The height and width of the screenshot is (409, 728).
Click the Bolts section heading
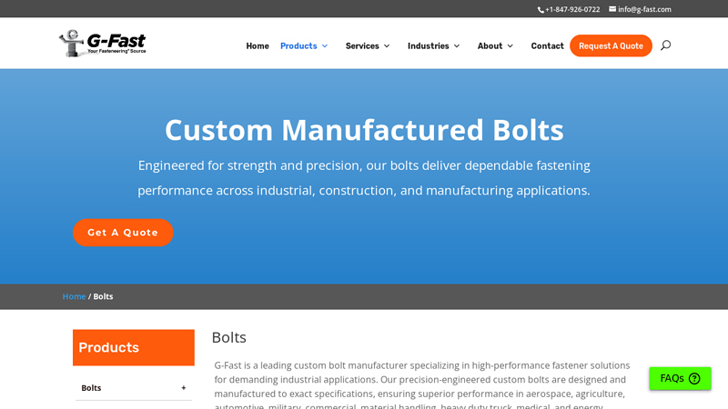click(x=229, y=337)
